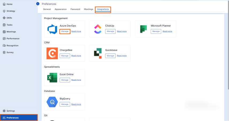Viewport: 229px width, 121px height.
Task: Click the Performance chart icon
Action: 4,39
